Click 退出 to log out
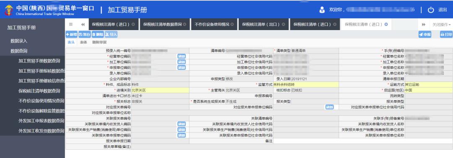Viewport: 453px width, 158px height. (x=443, y=10)
